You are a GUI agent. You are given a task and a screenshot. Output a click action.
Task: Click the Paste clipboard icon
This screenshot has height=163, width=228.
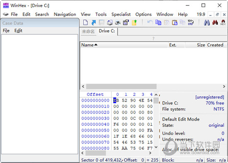tap(175, 22)
